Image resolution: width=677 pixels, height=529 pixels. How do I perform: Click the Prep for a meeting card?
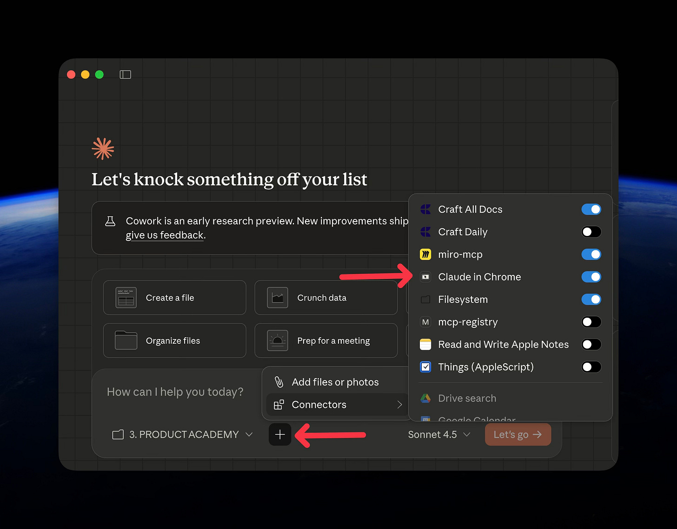pos(326,340)
